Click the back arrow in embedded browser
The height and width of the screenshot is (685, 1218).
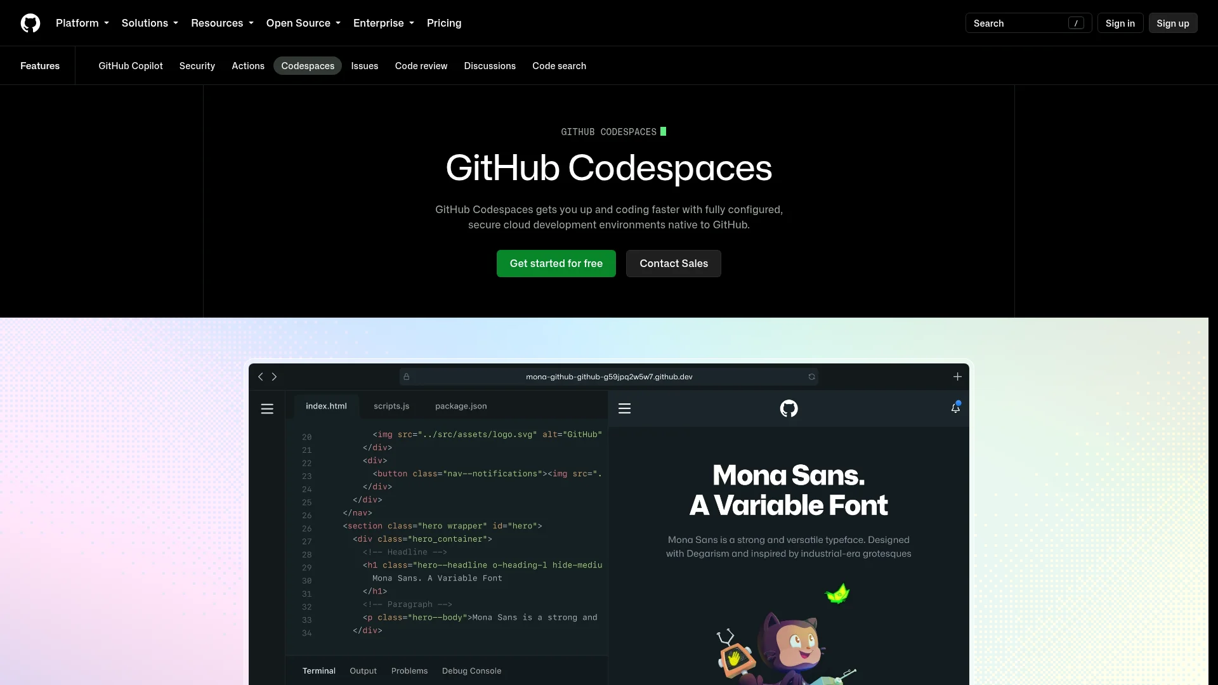coord(260,377)
